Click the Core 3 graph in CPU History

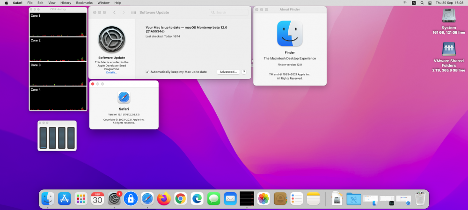tap(58, 74)
